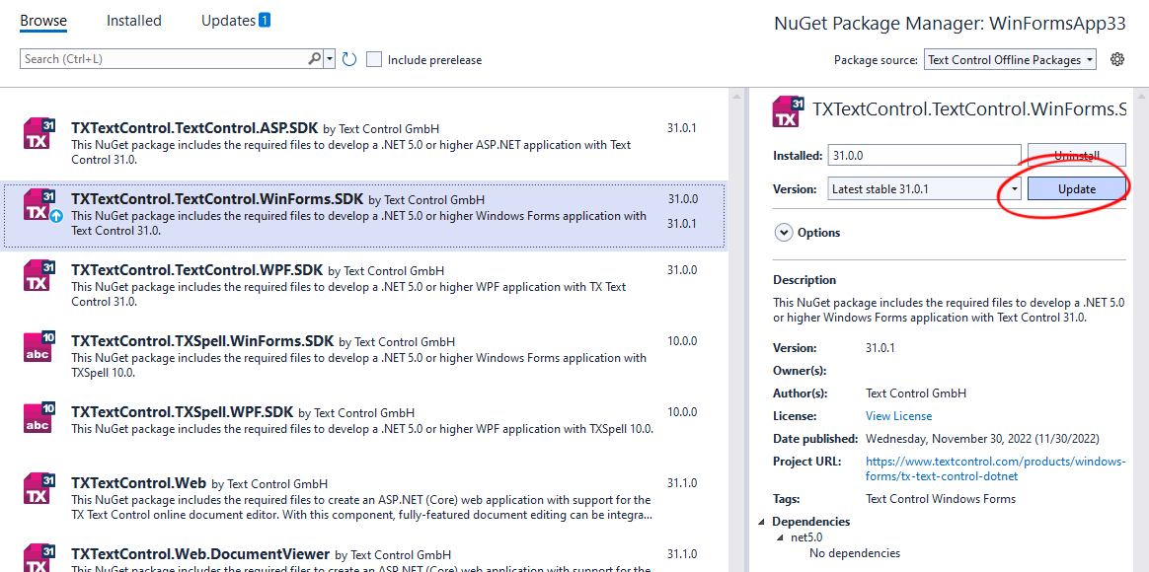The height and width of the screenshot is (572, 1149).
Task: Select TXTextControl.Web.DocumentViewer package title
Action: [x=200, y=554]
